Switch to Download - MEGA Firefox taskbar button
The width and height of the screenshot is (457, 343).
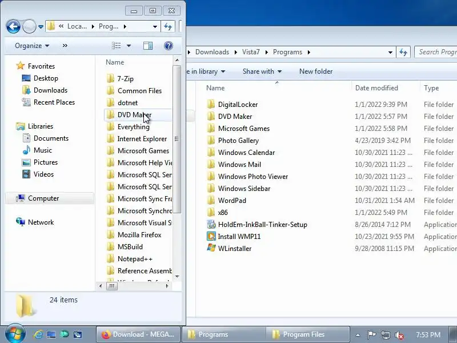click(x=138, y=334)
